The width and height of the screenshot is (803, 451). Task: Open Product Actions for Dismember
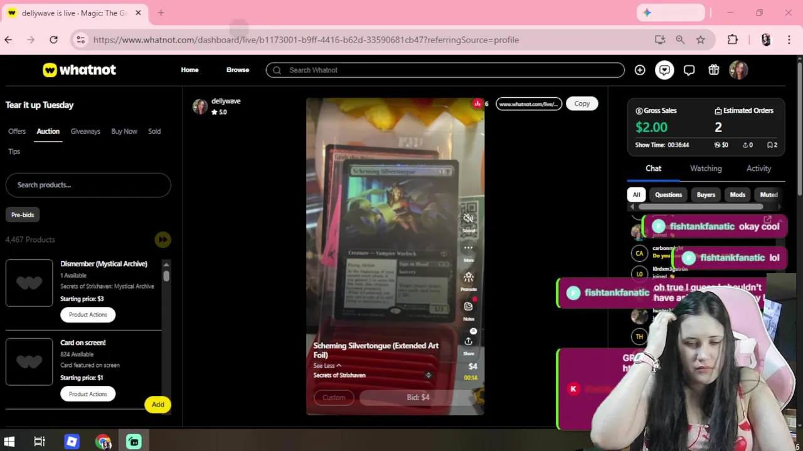click(x=88, y=314)
